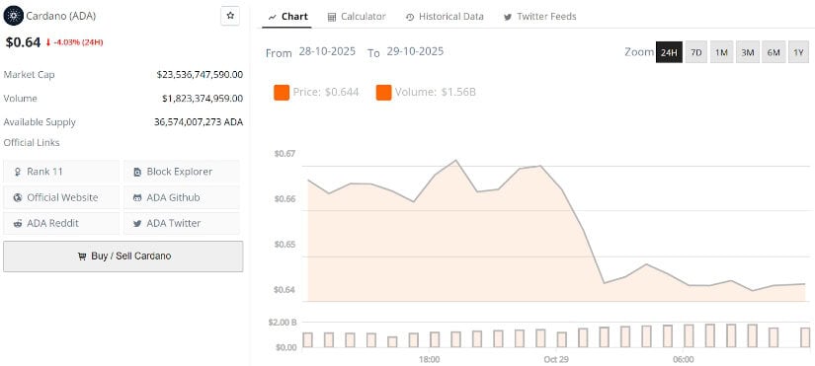Open the Block Explorer link
815x366 pixels.
pos(182,172)
